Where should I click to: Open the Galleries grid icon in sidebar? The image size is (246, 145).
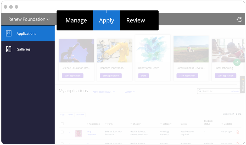click(9, 49)
